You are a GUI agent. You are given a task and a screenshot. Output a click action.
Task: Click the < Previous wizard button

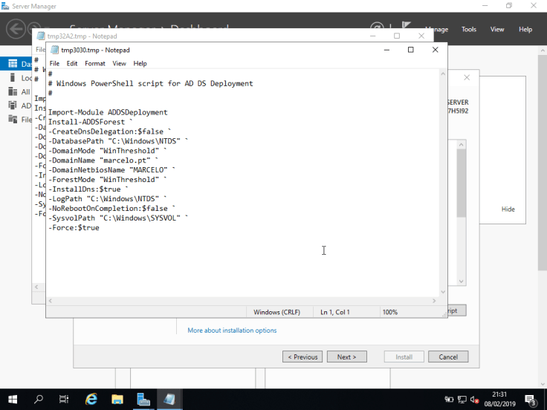pyautogui.click(x=302, y=357)
